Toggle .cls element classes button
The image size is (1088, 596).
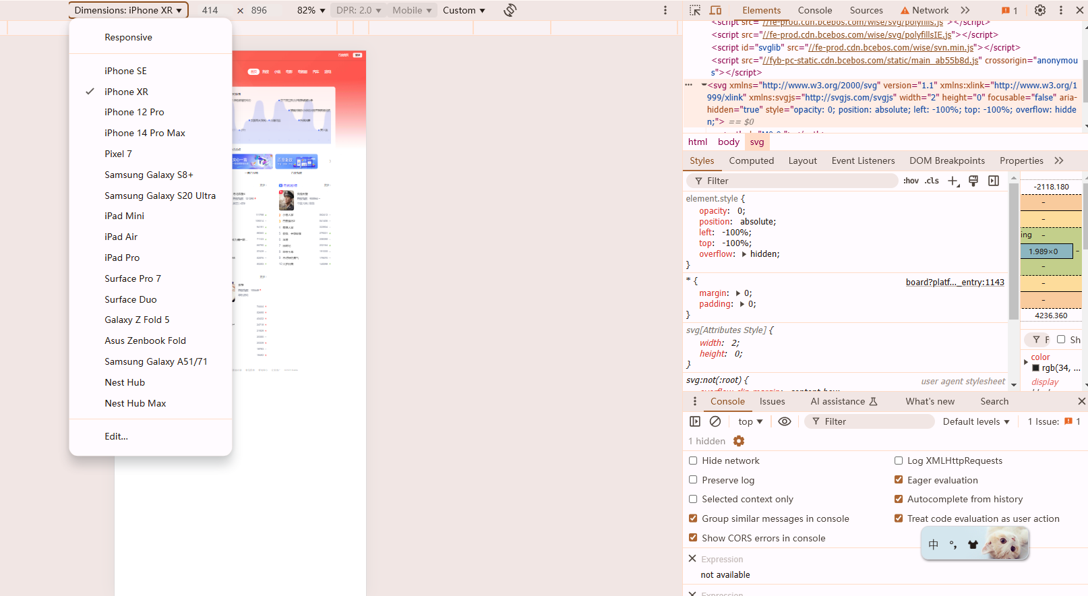pos(932,181)
